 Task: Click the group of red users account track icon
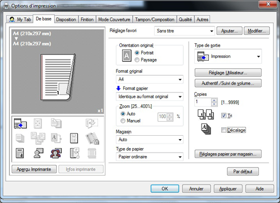click(x=56, y=153)
